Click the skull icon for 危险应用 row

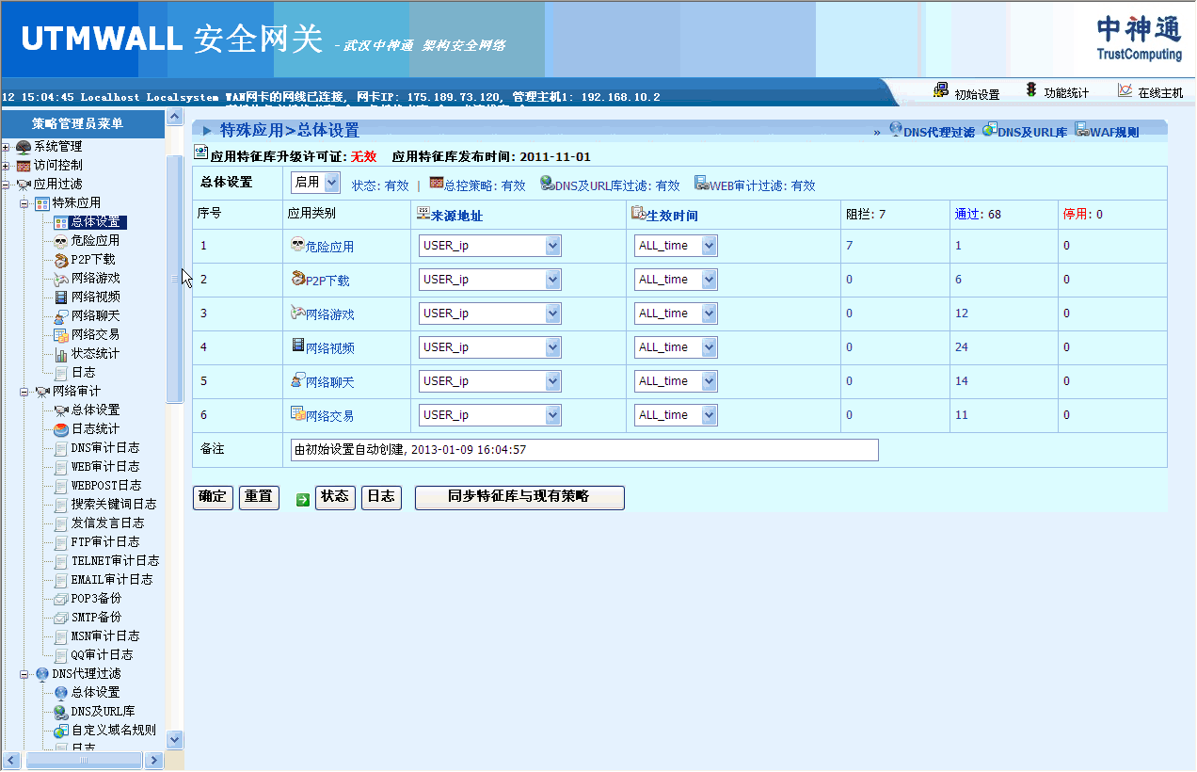(x=298, y=245)
